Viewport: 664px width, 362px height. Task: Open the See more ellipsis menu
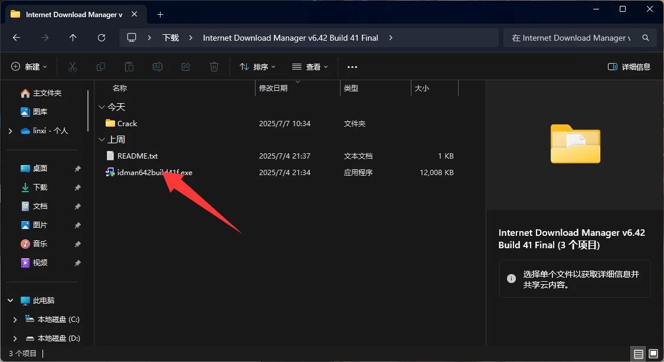point(352,66)
